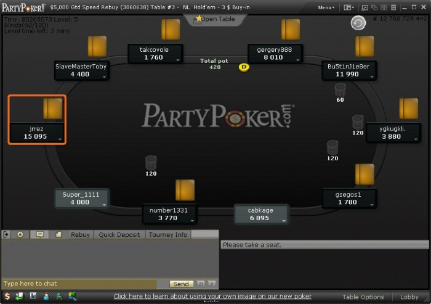Image resolution: width=431 pixels, height=304 pixels.
Task: Expand gergery888 player options arrow
Action: tap(297, 60)
